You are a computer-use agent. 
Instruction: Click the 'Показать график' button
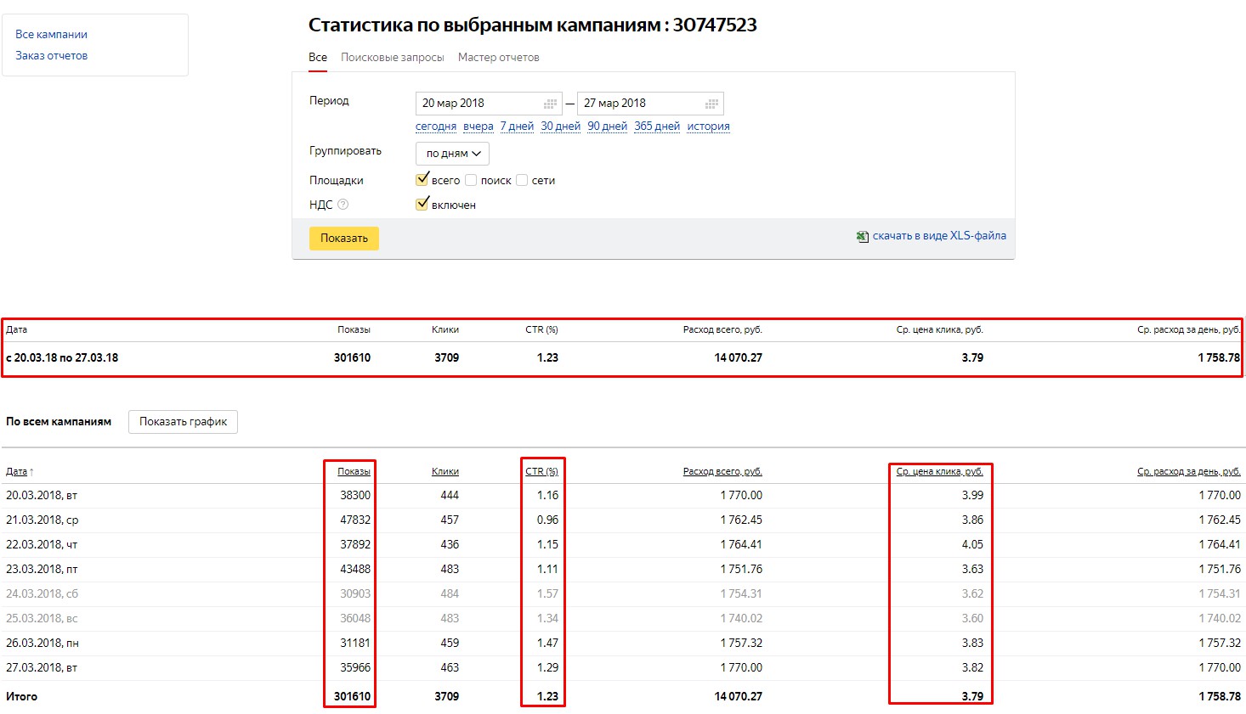[x=183, y=422]
